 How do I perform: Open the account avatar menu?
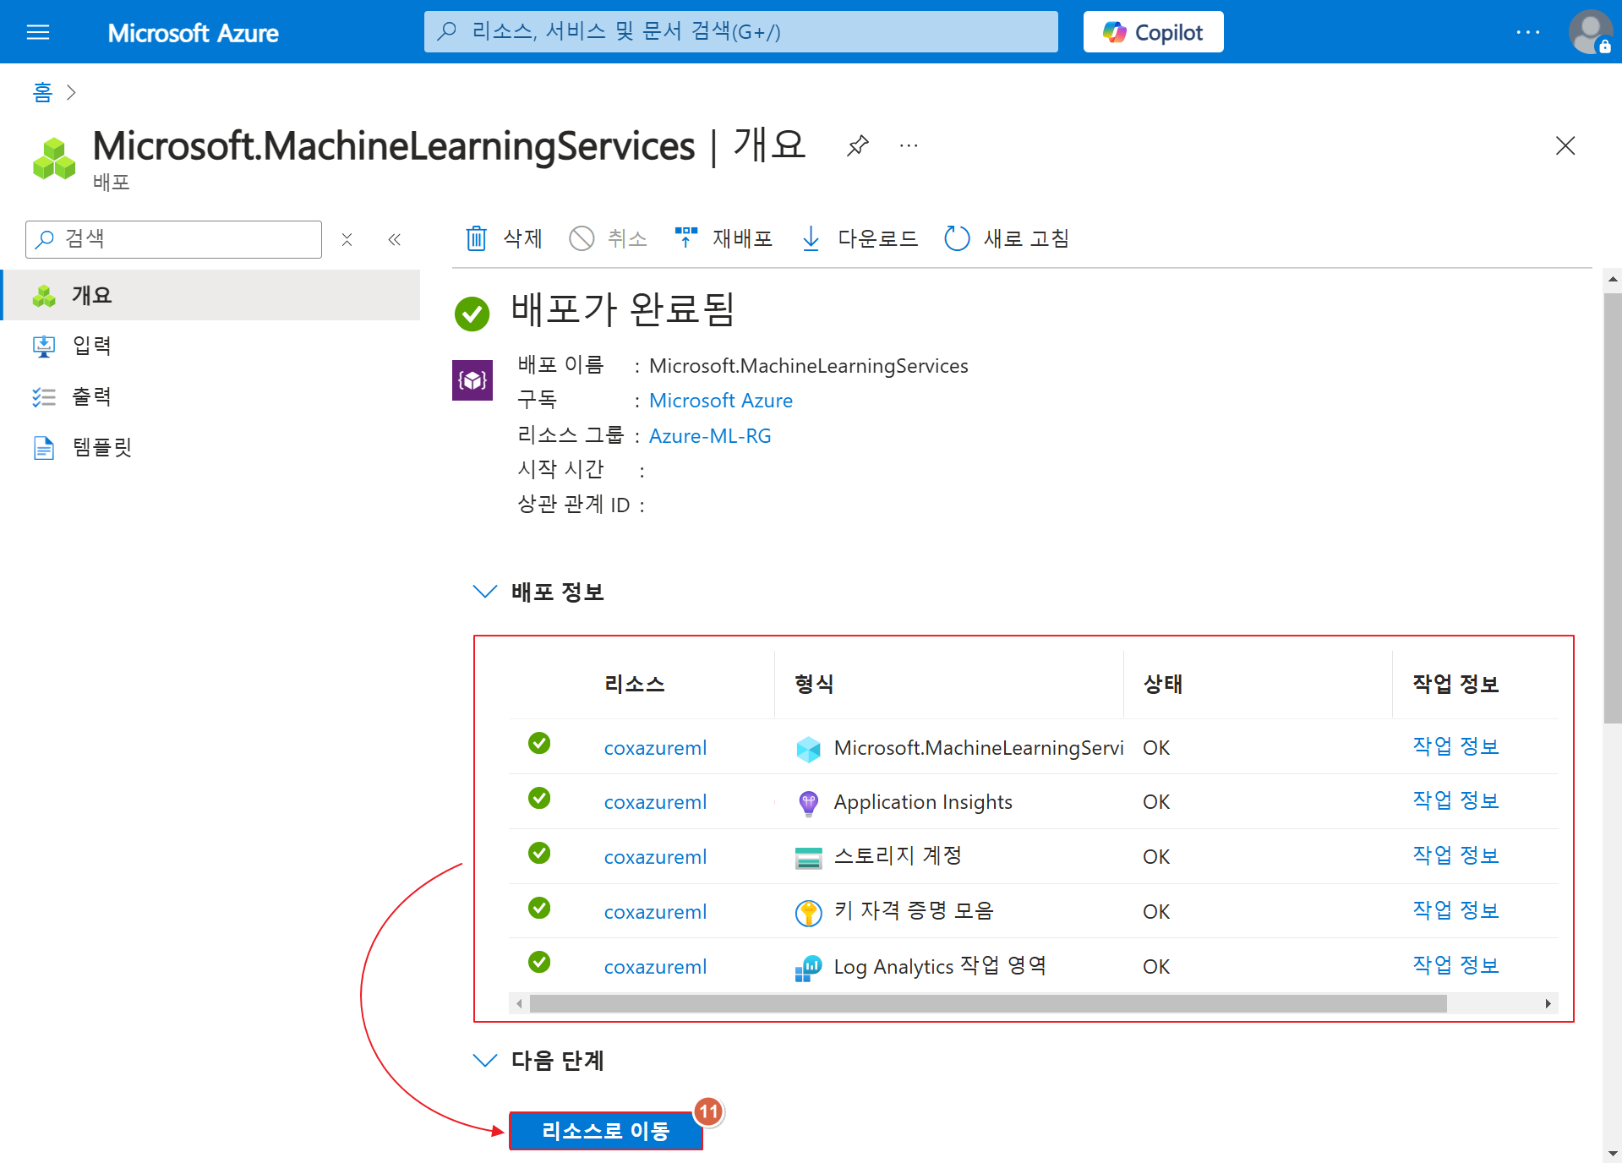1590,32
